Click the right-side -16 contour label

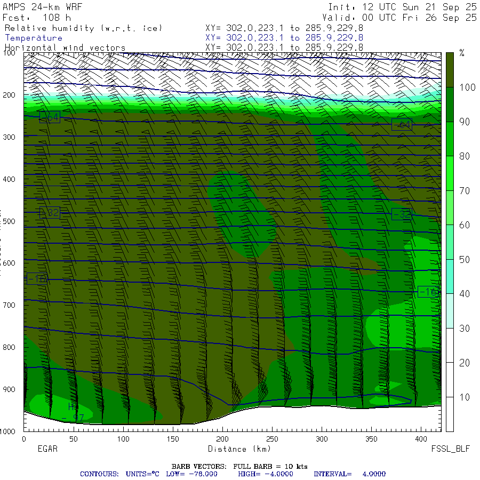pos(429,292)
